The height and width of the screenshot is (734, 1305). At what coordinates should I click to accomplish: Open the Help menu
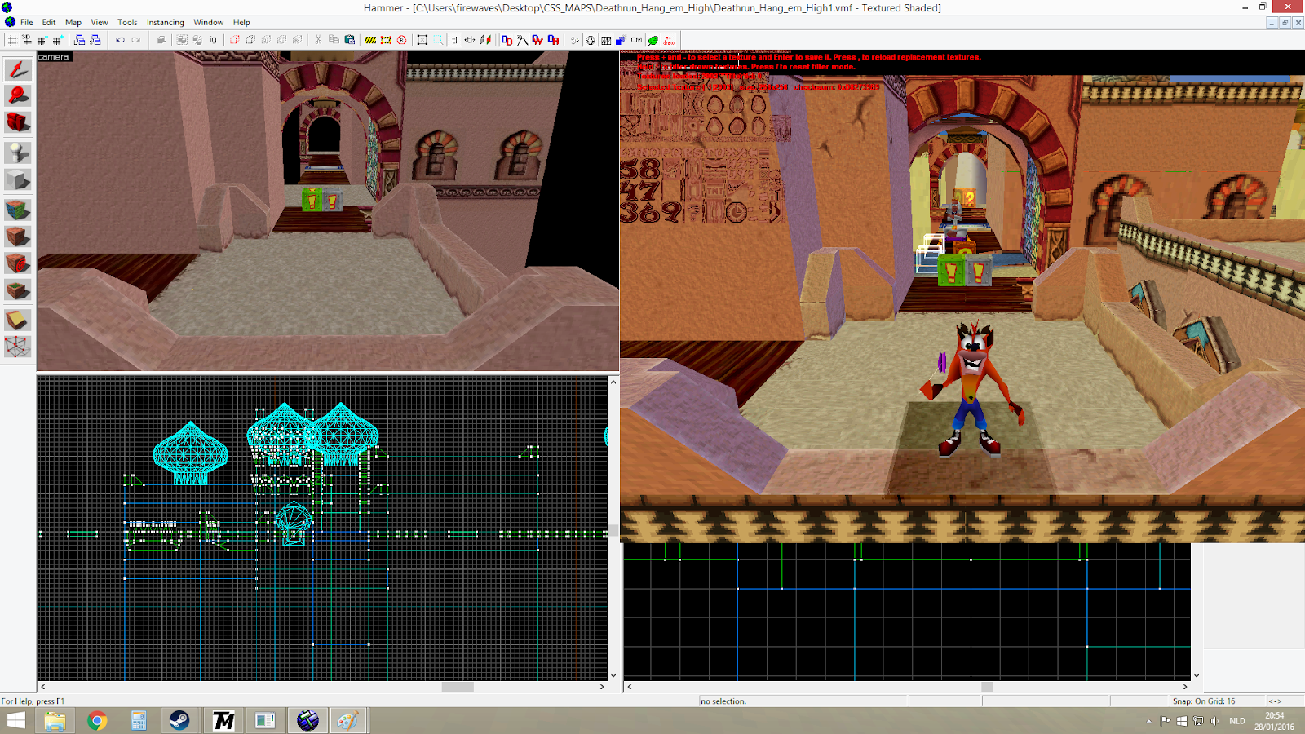pyautogui.click(x=241, y=22)
